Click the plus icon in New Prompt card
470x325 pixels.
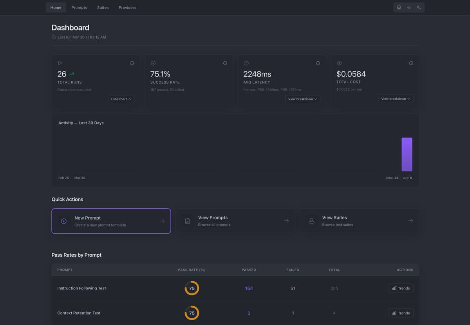[x=64, y=221]
